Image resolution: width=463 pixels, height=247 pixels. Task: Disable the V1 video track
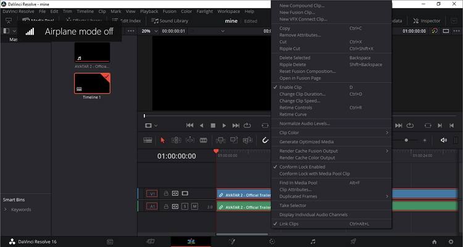185,193
